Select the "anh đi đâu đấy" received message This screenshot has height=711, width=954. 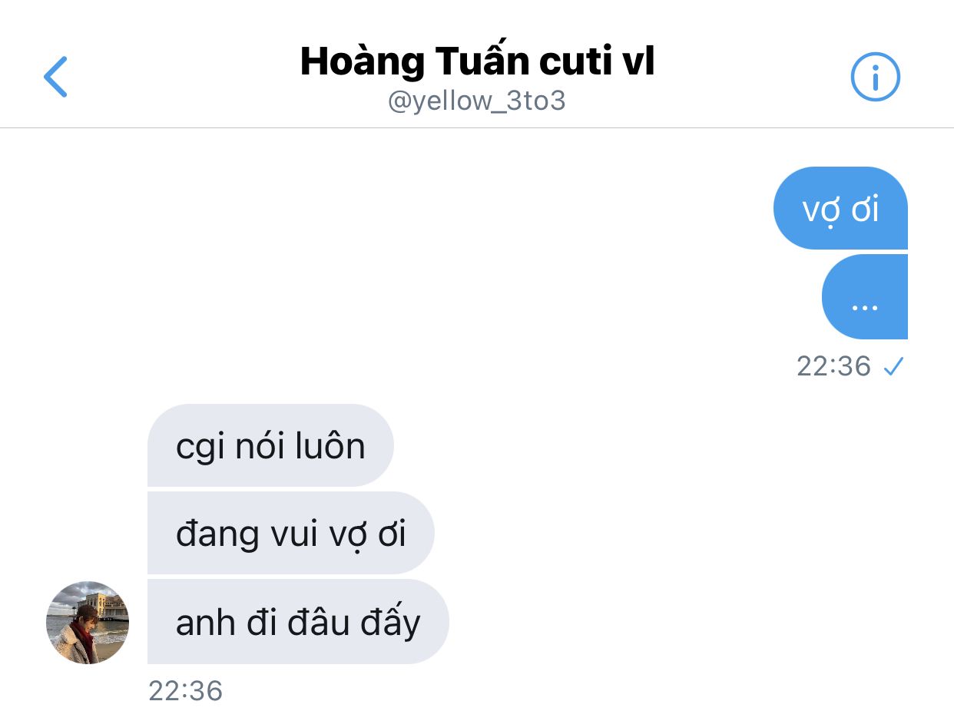point(298,621)
